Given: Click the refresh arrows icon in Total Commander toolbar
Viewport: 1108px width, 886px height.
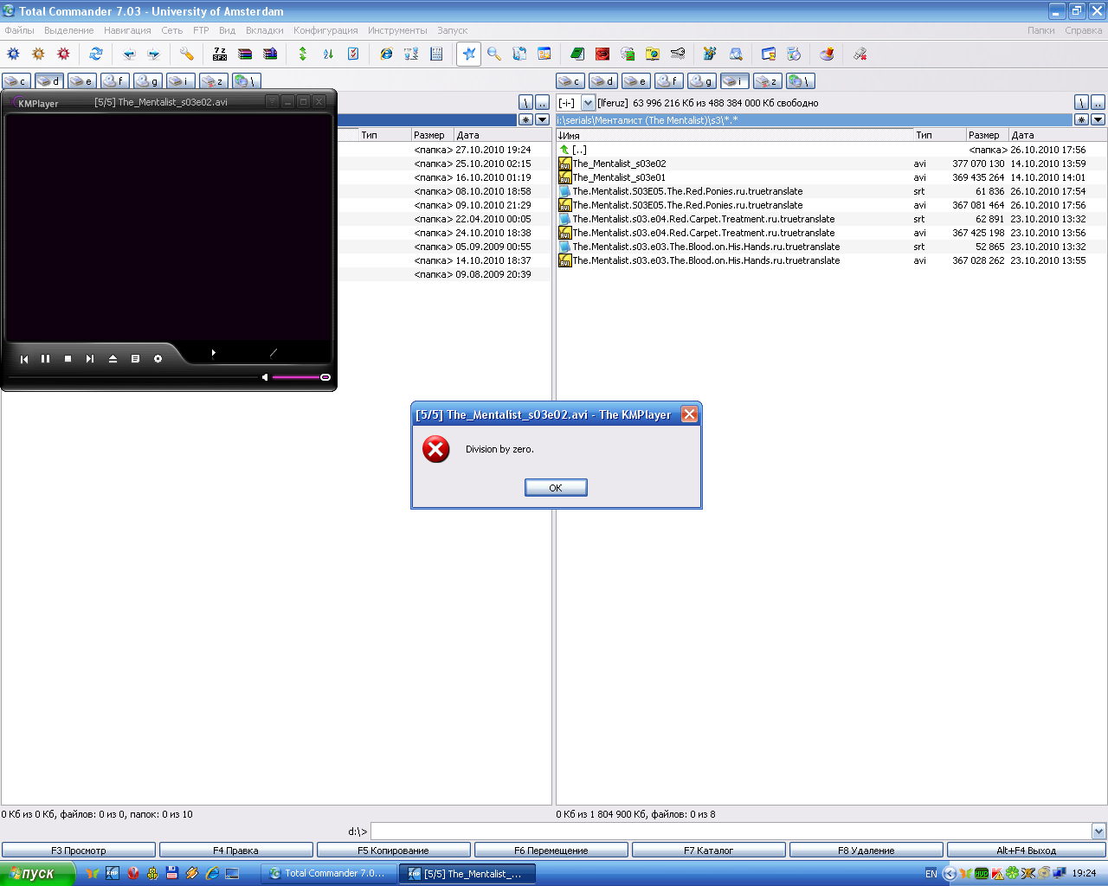Looking at the screenshot, I should tap(96, 54).
